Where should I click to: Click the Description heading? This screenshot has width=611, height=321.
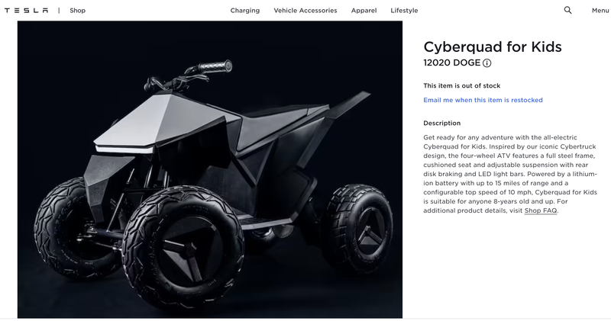442,123
